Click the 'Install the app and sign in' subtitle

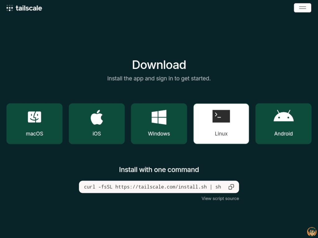(x=159, y=79)
